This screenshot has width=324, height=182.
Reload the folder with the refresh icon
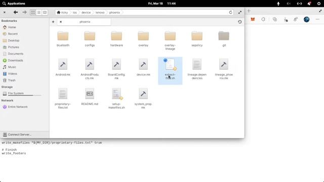(231, 12)
